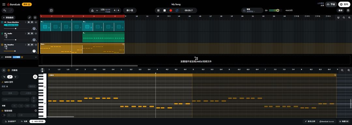Click the 发布 publish button
This screenshot has height=125, width=352.
[x=344, y=4]
